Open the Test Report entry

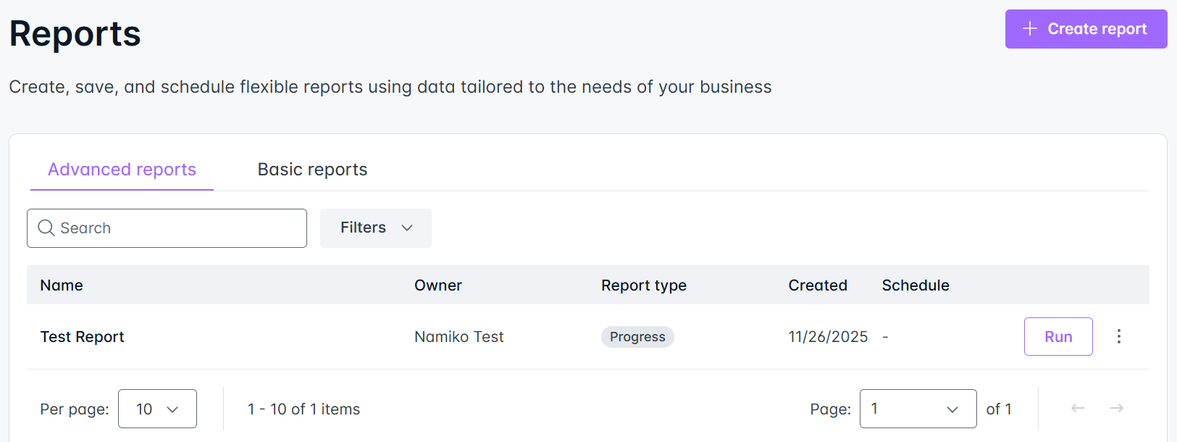[x=83, y=337]
